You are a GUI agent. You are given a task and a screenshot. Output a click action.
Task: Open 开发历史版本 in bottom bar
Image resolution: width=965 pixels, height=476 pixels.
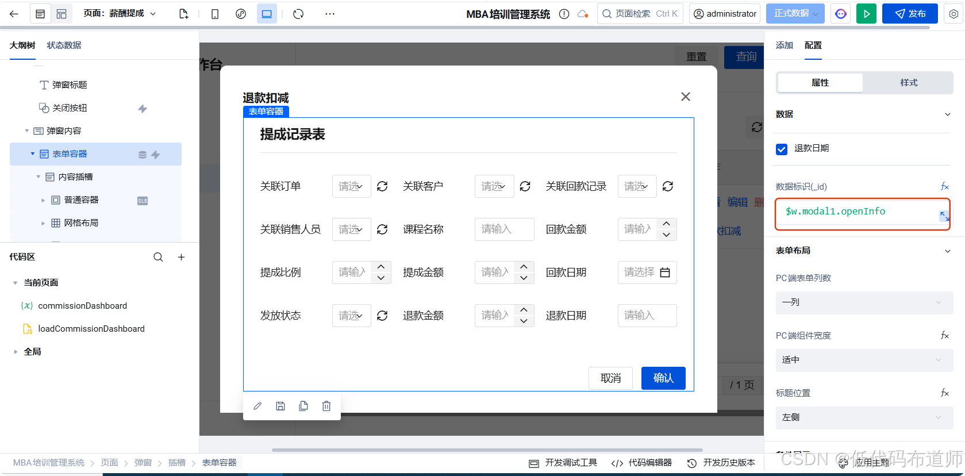[x=721, y=463]
